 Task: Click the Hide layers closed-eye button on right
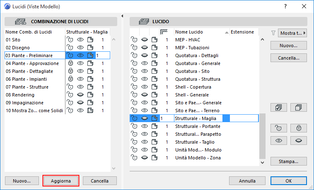(298, 140)
